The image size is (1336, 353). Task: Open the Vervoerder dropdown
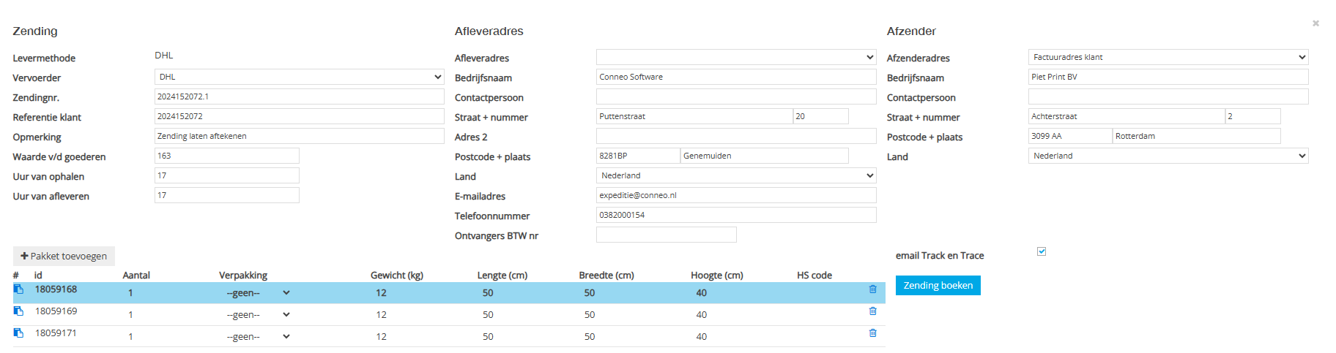[299, 77]
